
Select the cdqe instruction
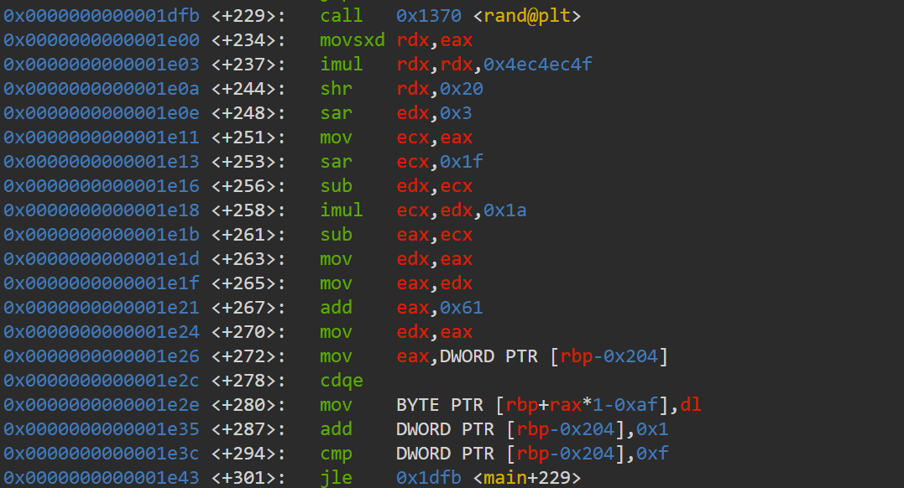[x=342, y=381]
